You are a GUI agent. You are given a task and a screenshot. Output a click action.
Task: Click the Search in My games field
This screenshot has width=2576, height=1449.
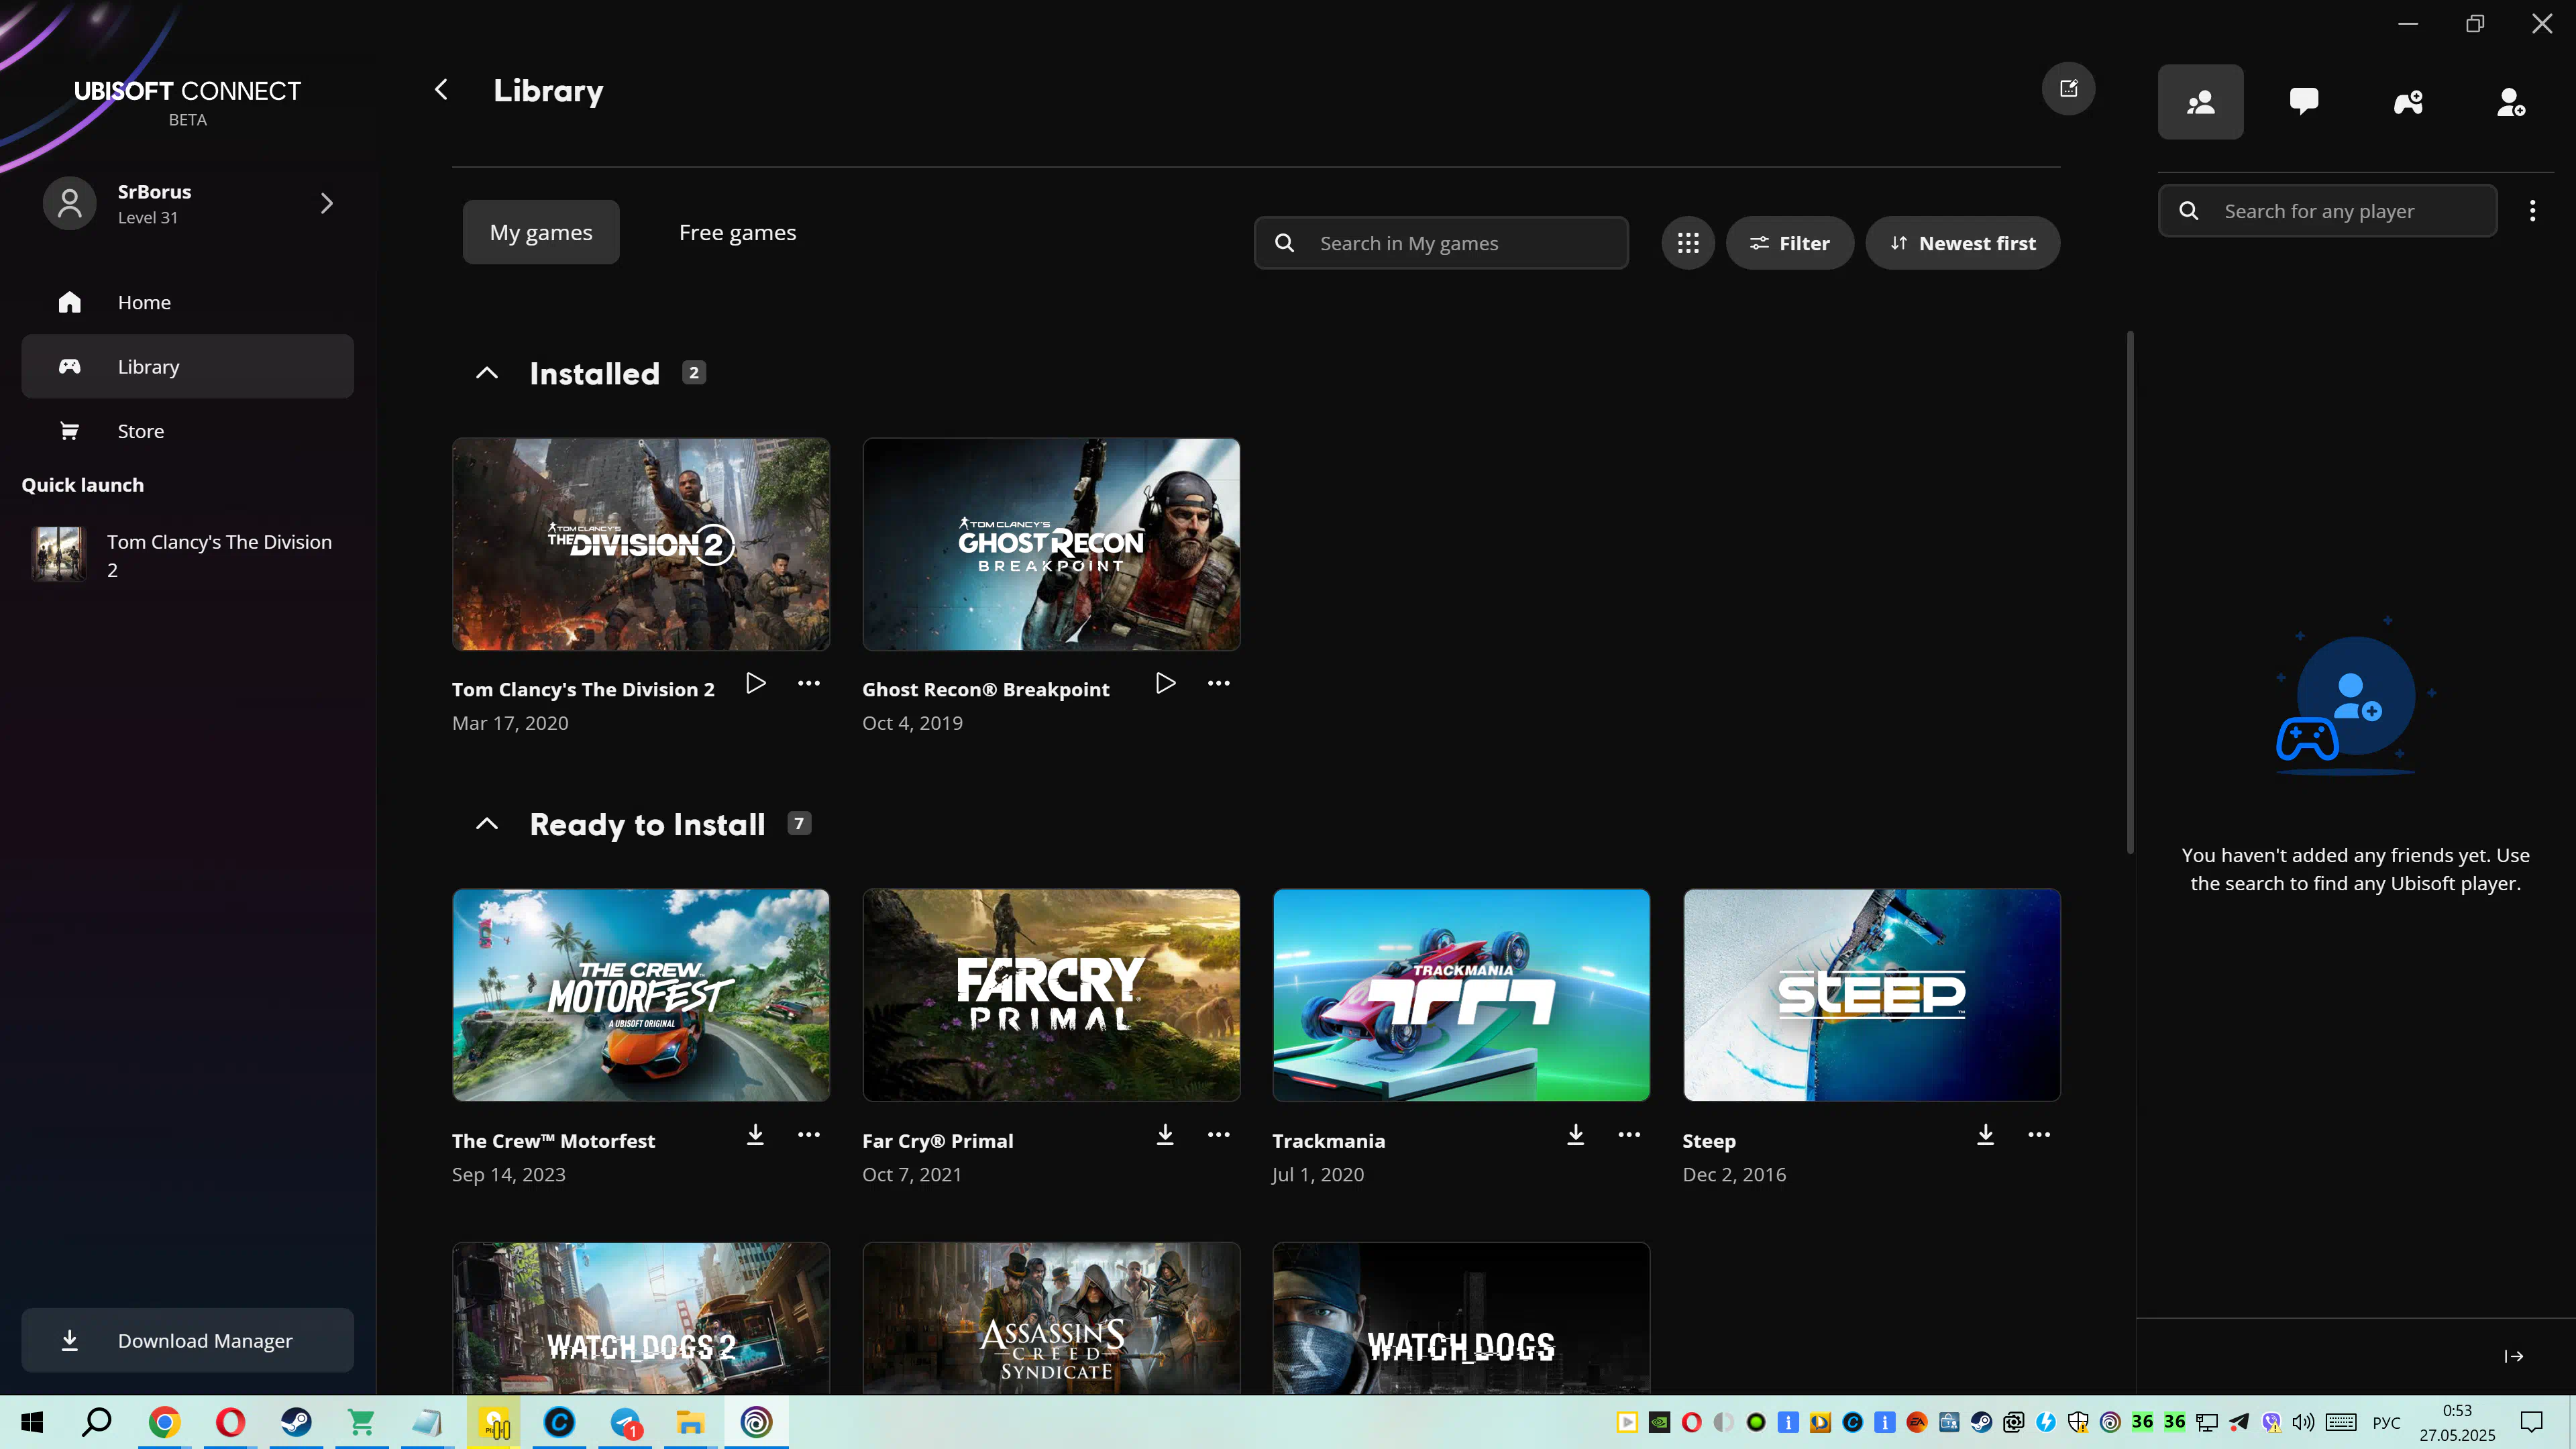pyautogui.click(x=1441, y=243)
